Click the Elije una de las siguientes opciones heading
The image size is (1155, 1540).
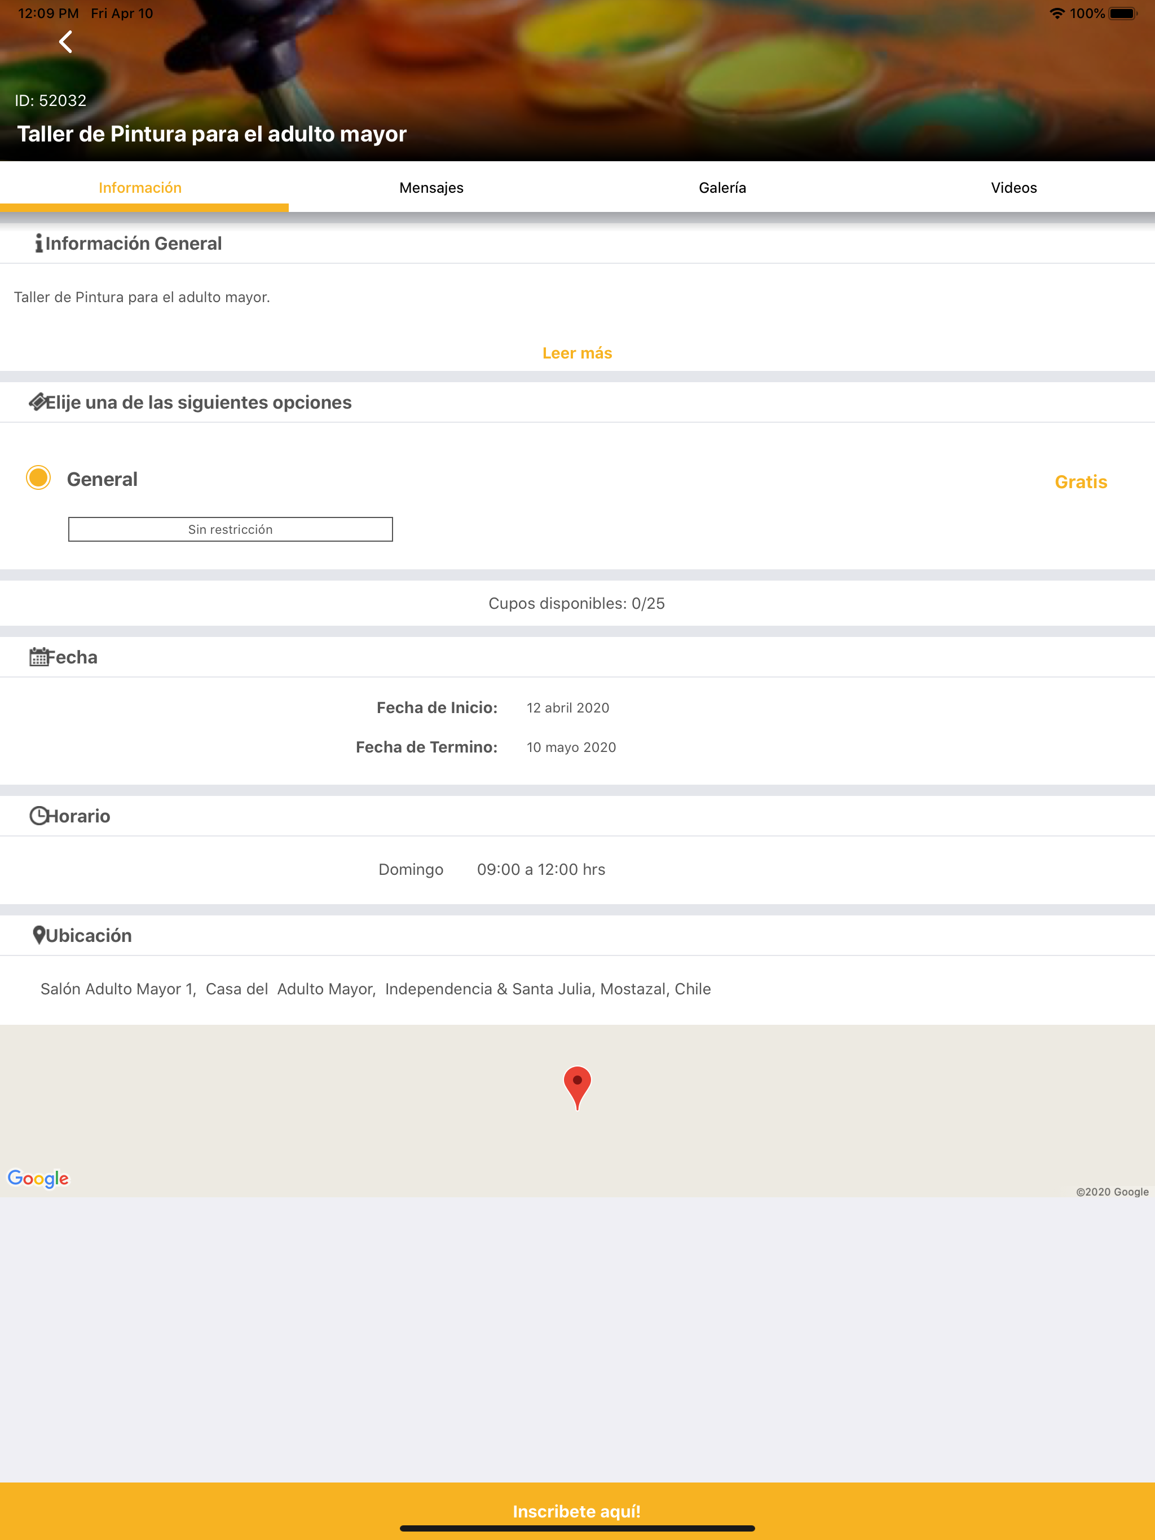tap(199, 402)
